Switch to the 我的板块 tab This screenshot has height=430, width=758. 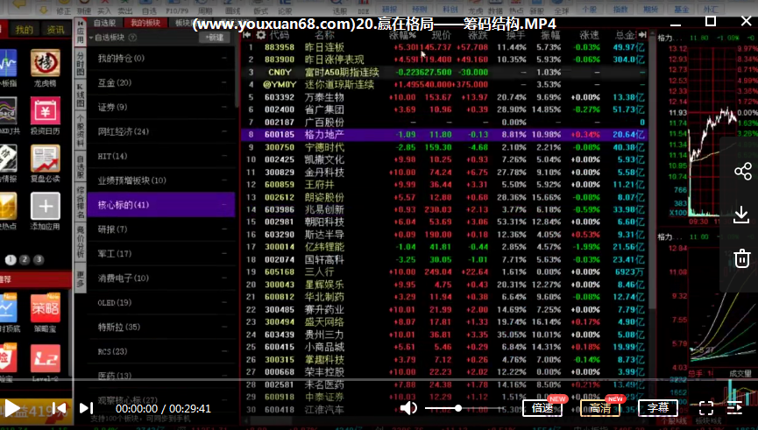(x=145, y=22)
